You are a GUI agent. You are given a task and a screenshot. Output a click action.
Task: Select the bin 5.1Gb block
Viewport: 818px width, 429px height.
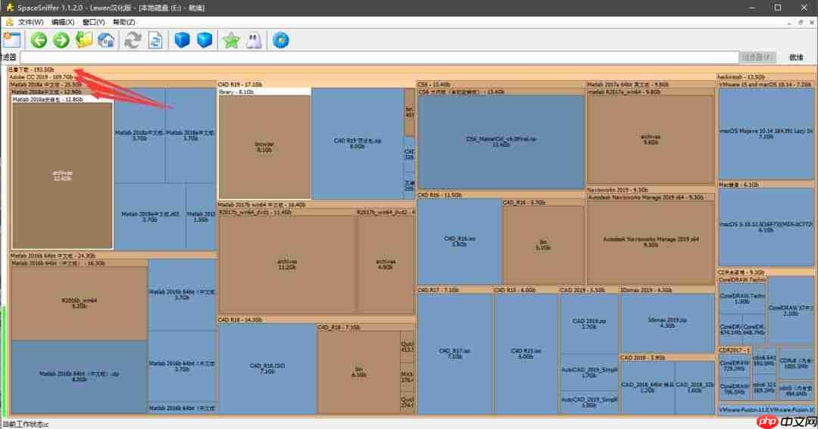(543, 245)
